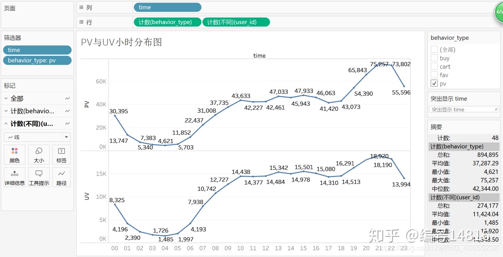
Task: Click 计数(不同)(user_id) pill on rows shelf
Action: [x=236, y=22]
